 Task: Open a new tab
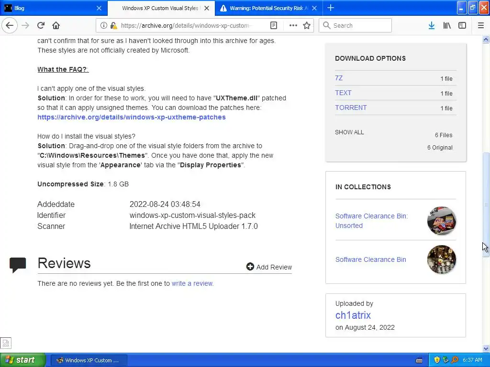[x=330, y=8]
